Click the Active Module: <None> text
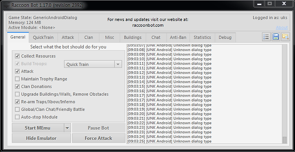The width and height of the screenshot is (295, 152). click(32, 28)
